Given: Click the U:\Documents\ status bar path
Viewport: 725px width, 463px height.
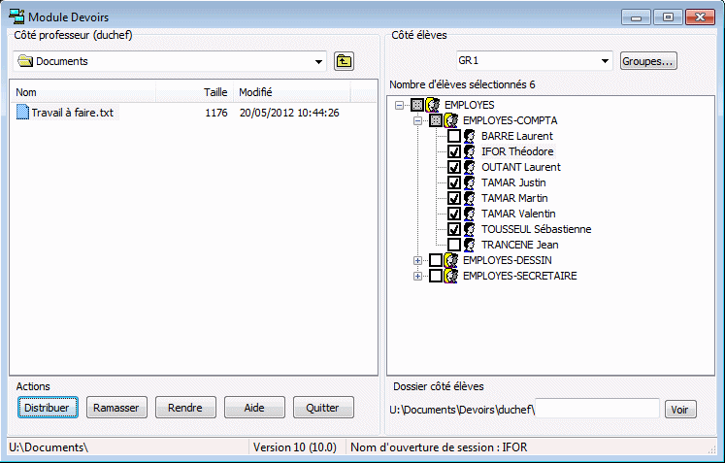Looking at the screenshot, I should click(49, 447).
